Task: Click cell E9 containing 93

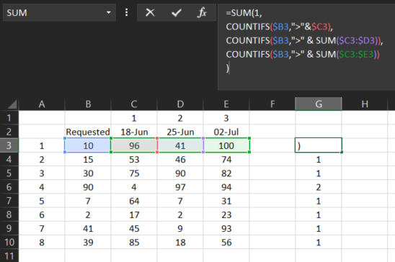Action: [x=226, y=228]
